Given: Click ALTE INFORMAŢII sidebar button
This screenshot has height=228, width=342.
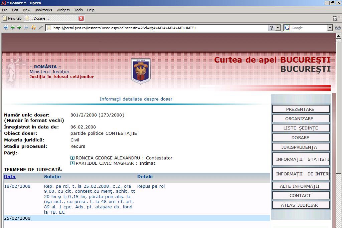Looking at the screenshot, I should pyautogui.click(x=301, y=186).
